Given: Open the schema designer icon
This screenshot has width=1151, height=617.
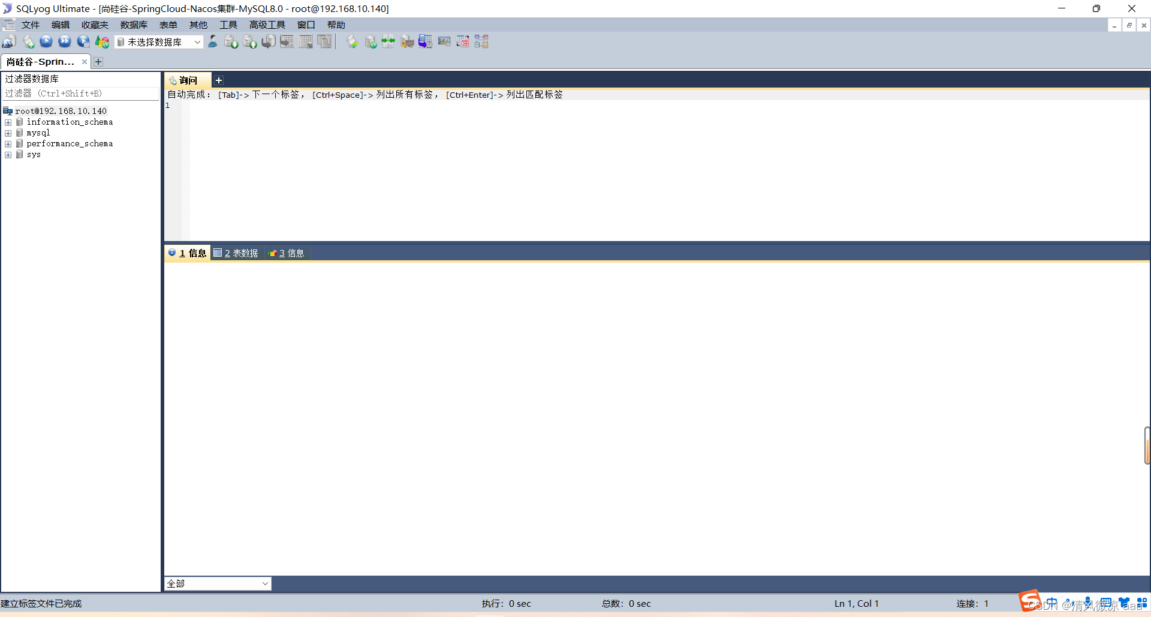Looking at the screenshot, I should (x=481, y=41).
